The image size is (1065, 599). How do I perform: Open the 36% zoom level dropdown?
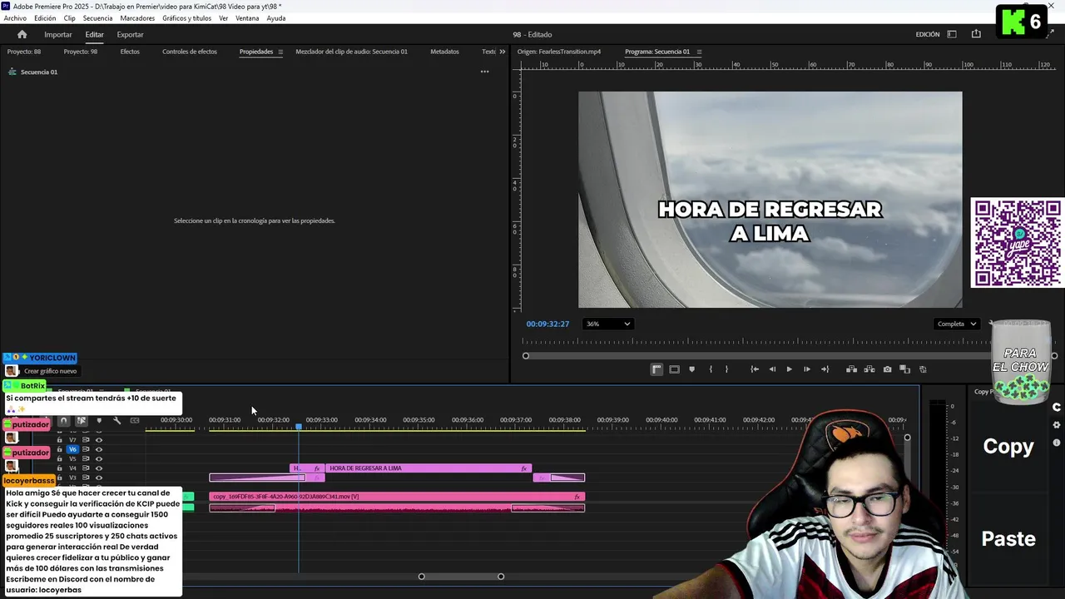(607, 324)
